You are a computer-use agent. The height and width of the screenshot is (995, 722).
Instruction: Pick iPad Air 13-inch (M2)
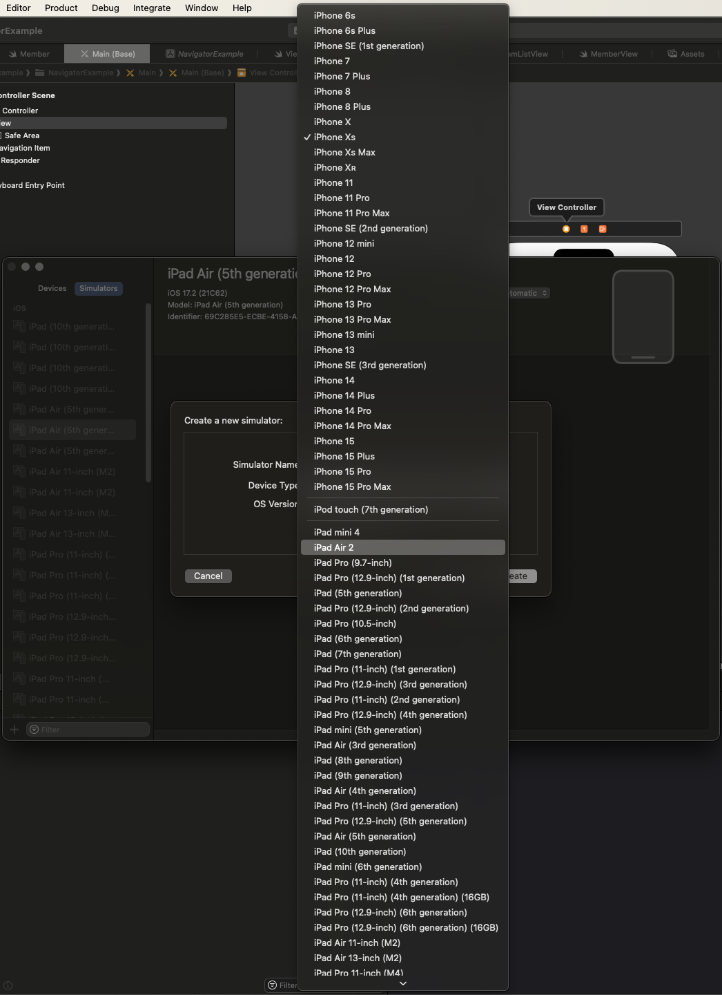[403, 958]
